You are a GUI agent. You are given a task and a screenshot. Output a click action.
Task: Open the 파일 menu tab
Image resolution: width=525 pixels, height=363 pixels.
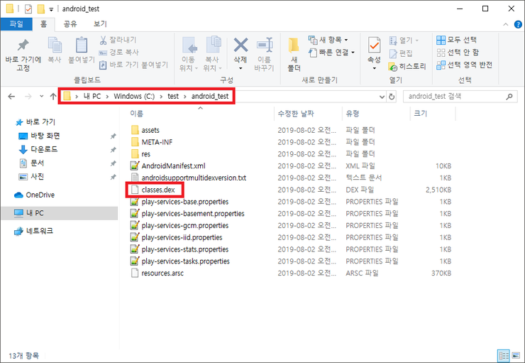click(x=16, y=23)
